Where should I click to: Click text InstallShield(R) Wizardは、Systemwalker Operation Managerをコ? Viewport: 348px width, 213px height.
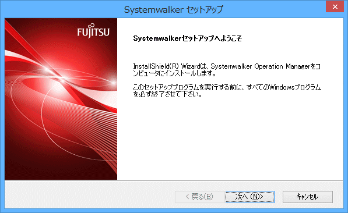pyautogui.click(x=227, y=66)
